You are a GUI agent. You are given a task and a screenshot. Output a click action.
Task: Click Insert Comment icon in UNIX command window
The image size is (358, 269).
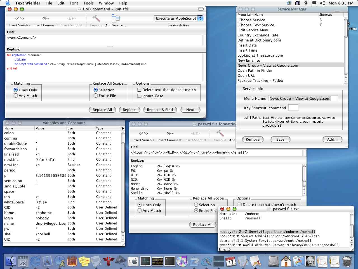(46, 19)
